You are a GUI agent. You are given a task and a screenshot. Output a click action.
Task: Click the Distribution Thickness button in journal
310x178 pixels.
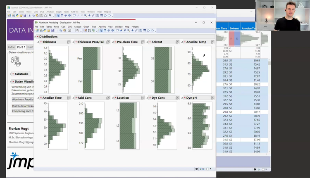point(23,106)
